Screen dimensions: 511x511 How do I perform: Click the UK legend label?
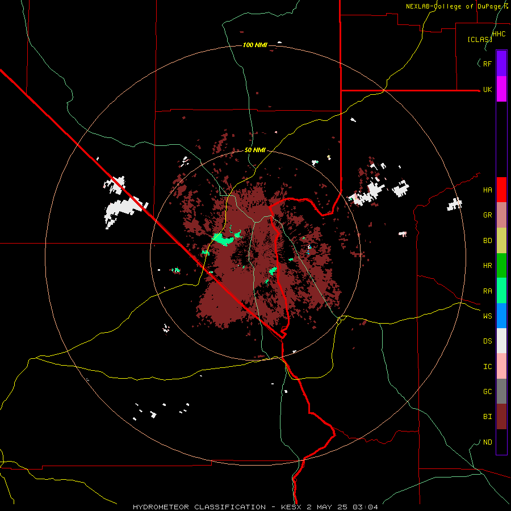point(487,89)
